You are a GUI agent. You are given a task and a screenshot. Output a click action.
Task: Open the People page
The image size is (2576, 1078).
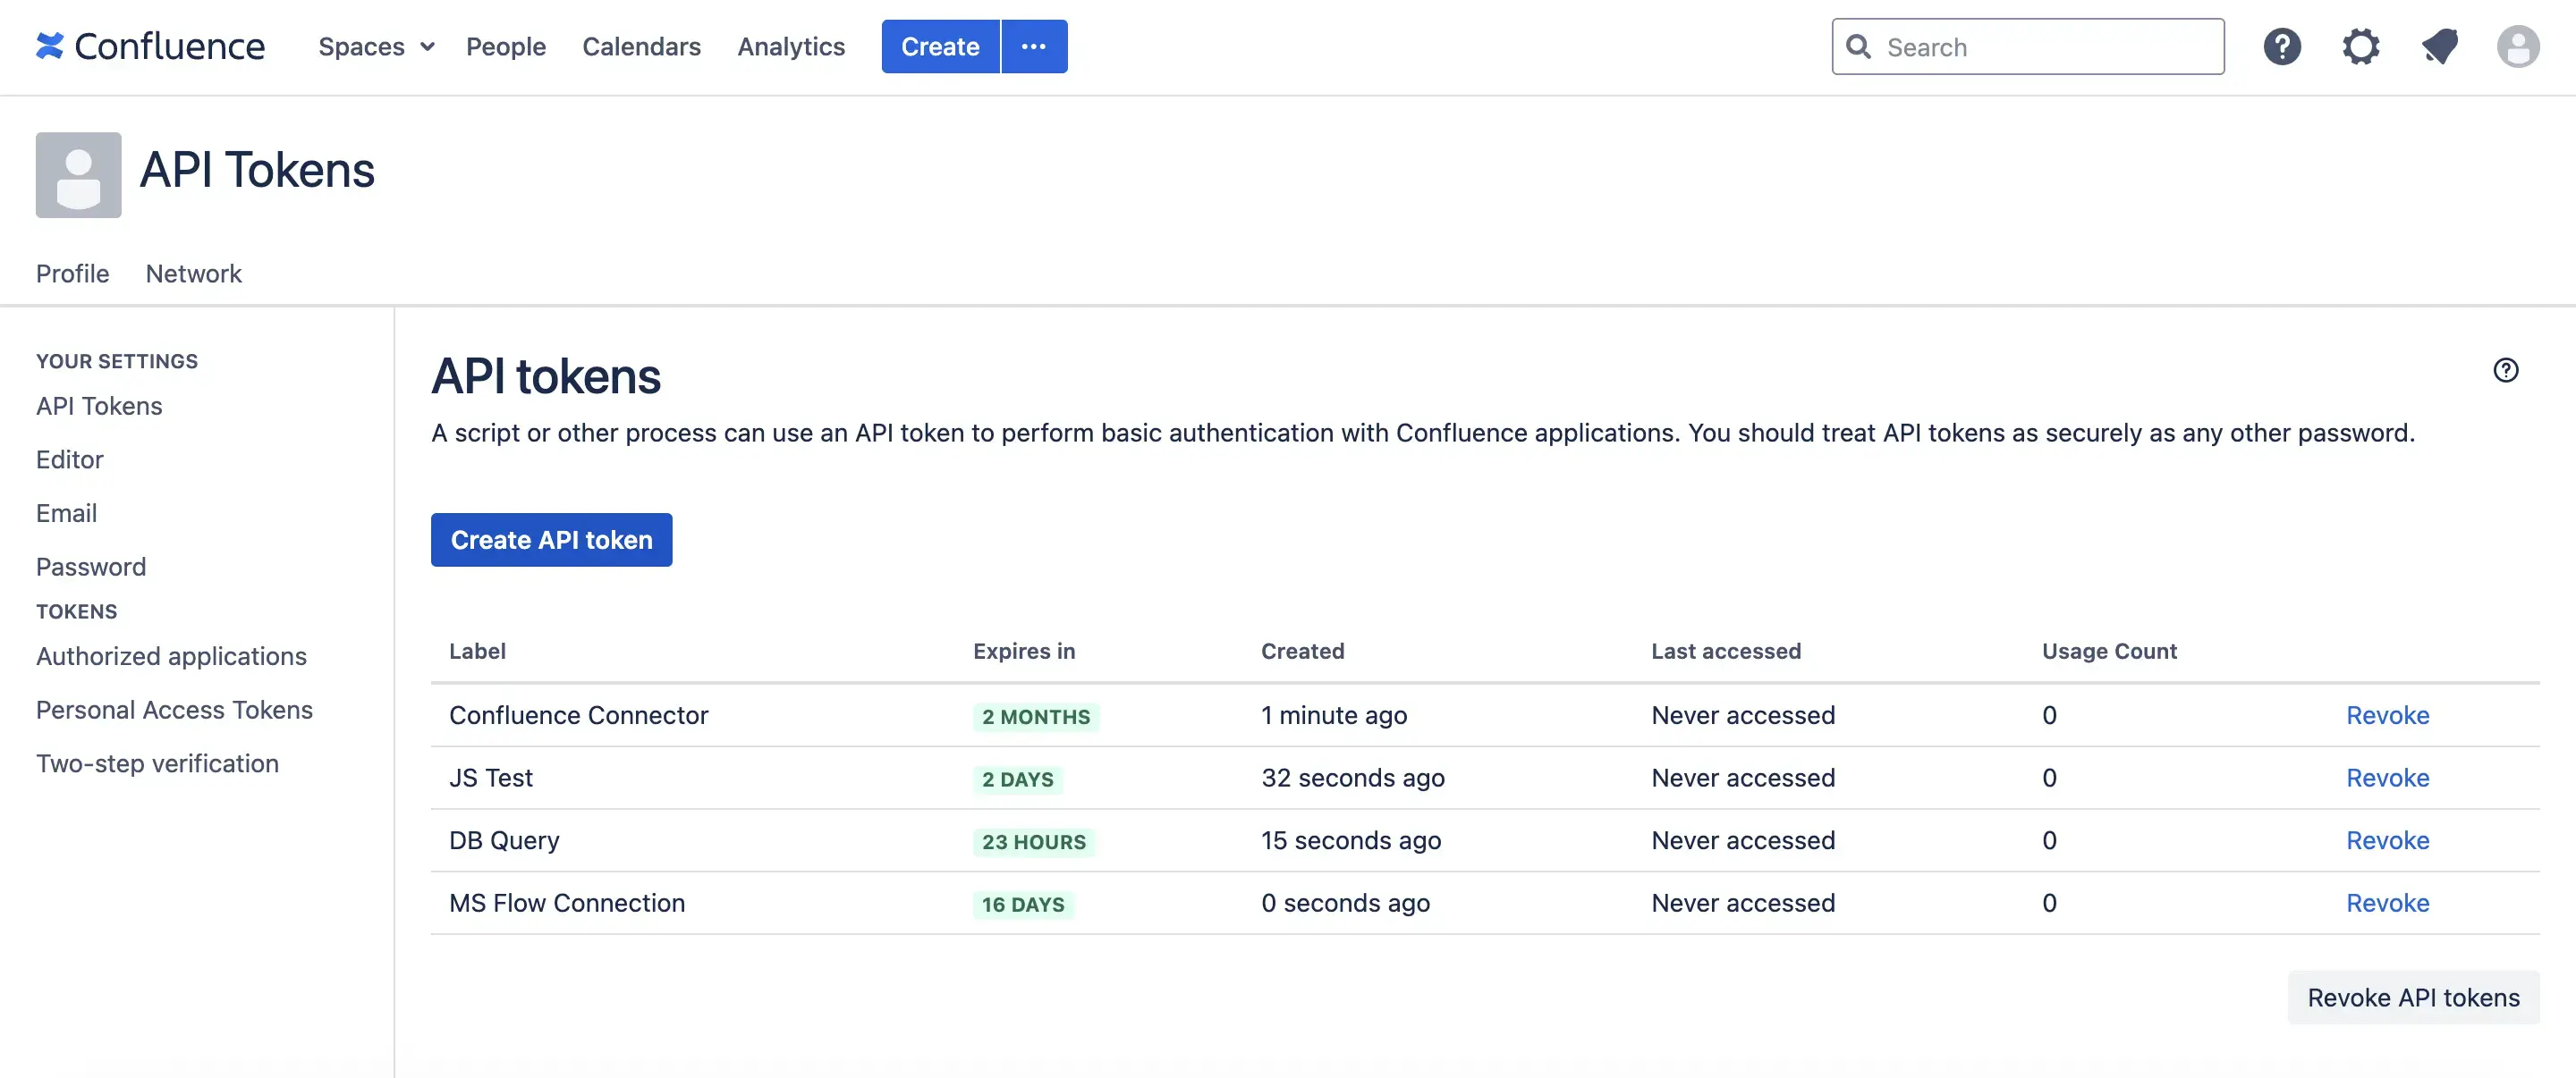(x=506, y=46)
